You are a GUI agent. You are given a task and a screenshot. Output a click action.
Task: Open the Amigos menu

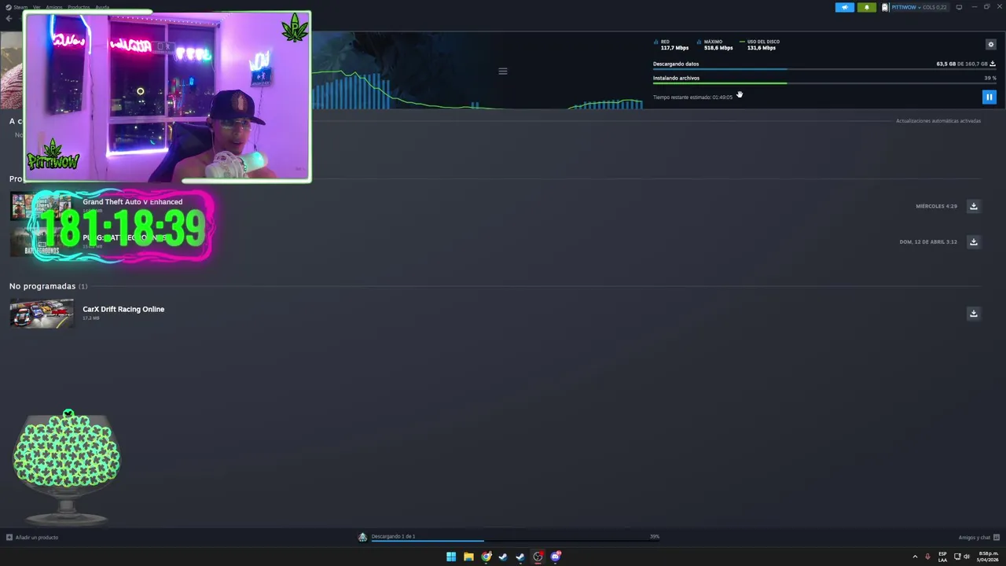coord(53,7)
